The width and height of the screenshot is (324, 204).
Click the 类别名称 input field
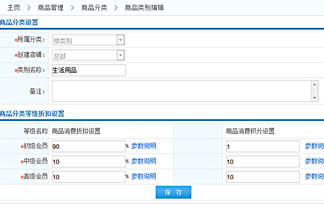[88, 70]
